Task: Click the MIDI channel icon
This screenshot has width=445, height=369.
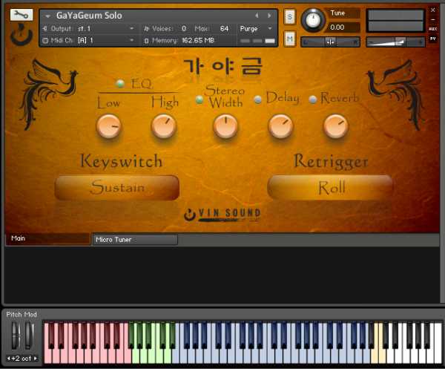Action: coord(45,40)
